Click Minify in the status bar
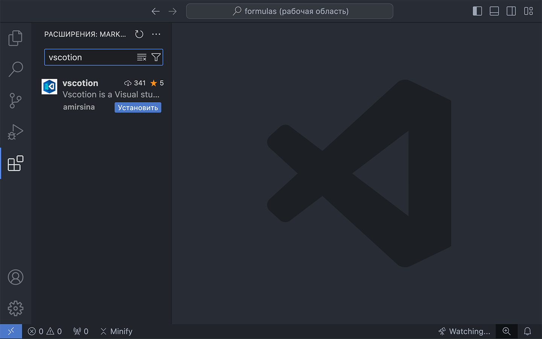 pos(116,331)
